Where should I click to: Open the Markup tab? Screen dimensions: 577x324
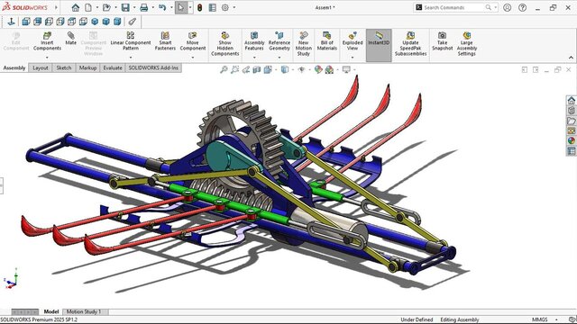(87, 68)
